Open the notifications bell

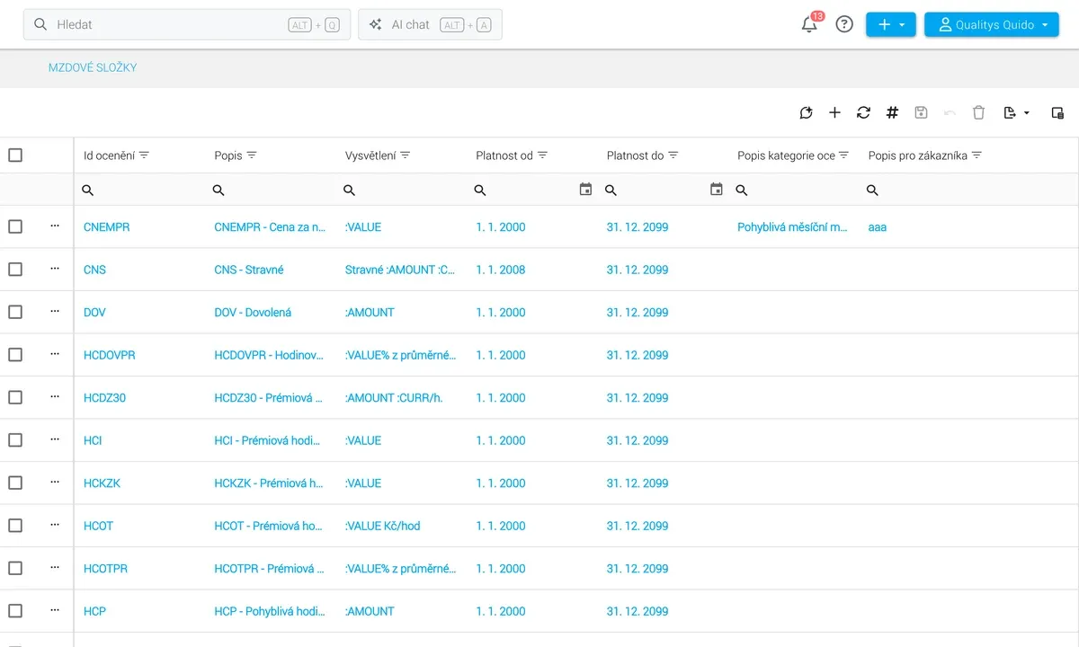[809, 24]
